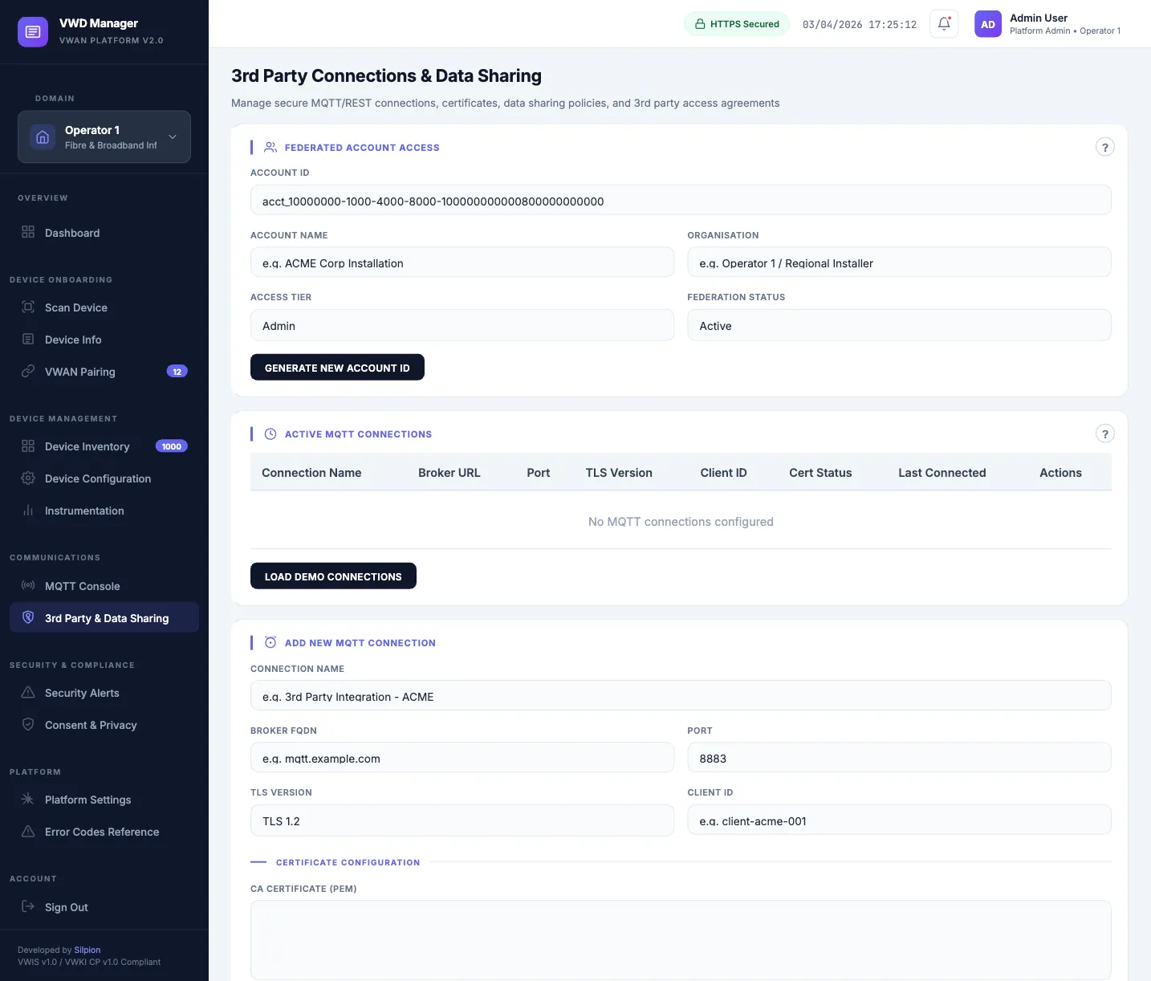The image size is (1151, 981).
Task: Click Generate New Account ID
Action: 337,367
